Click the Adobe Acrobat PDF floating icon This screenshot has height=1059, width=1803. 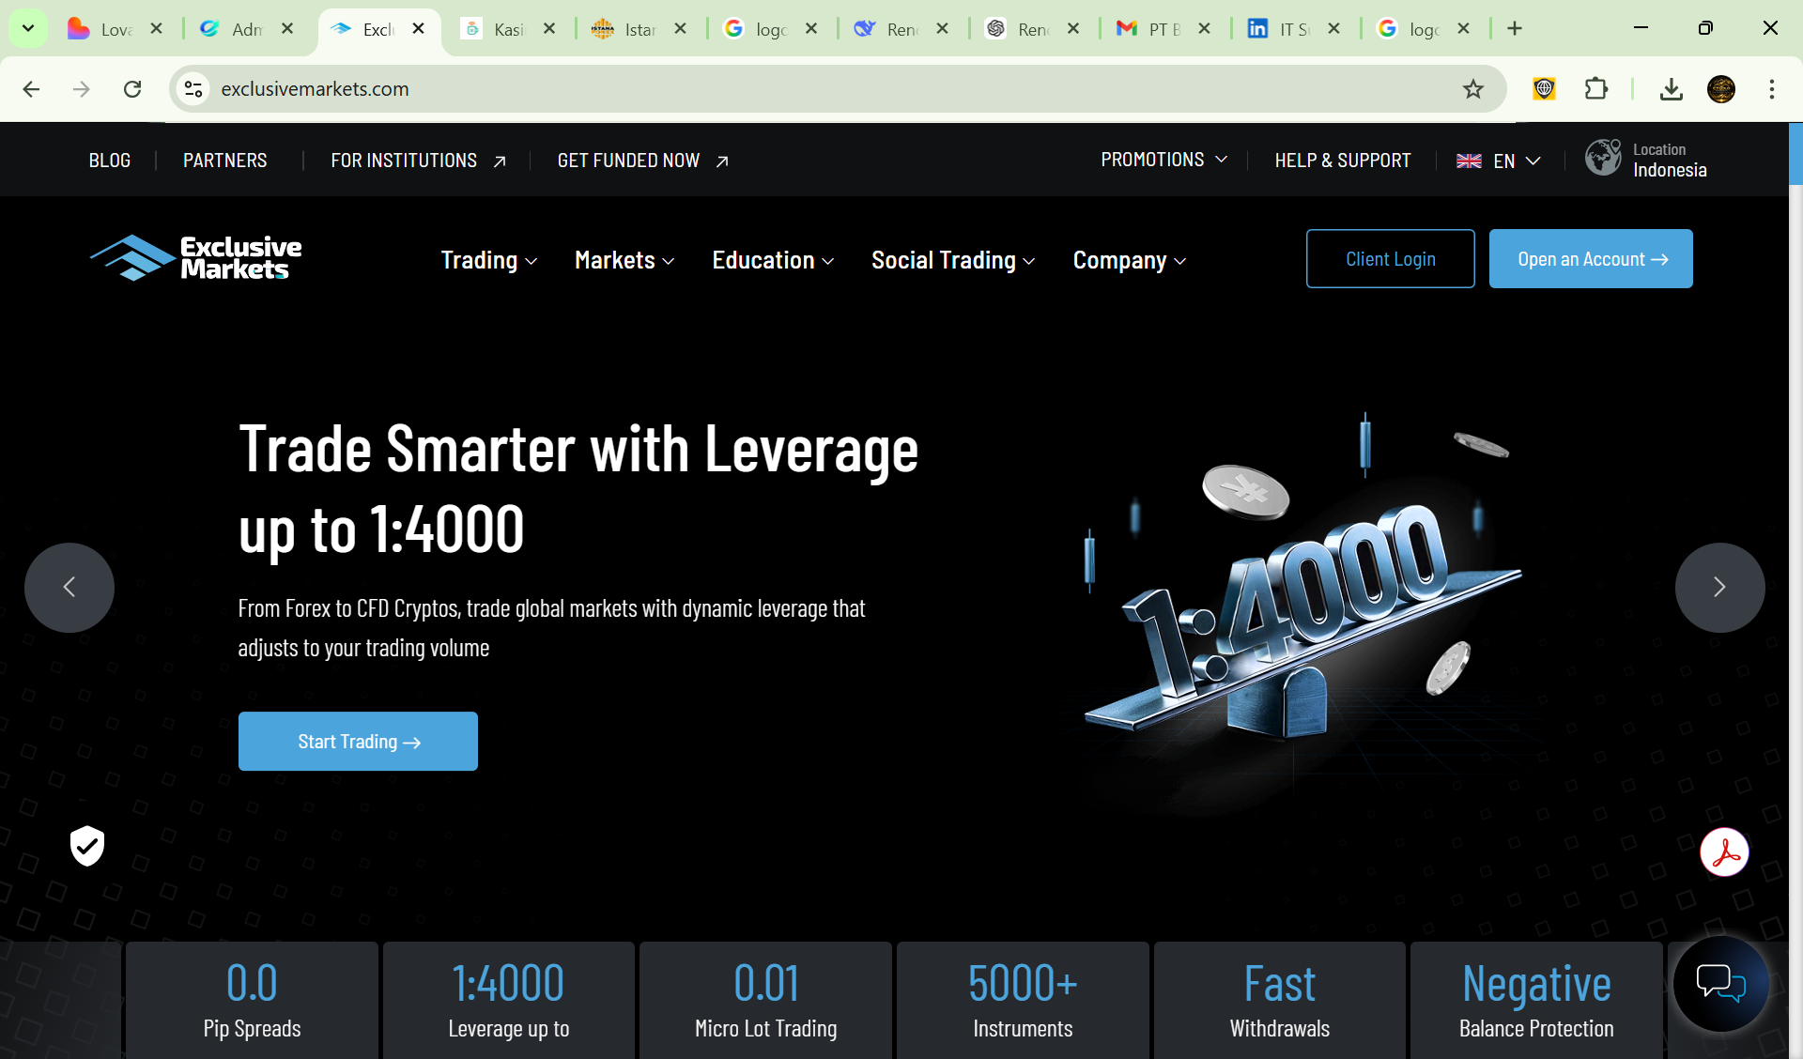click(1724, 852)
